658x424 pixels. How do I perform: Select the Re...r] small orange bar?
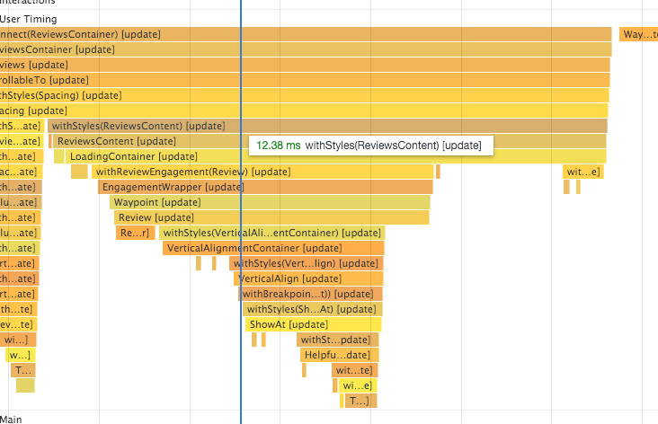point(136,233)
